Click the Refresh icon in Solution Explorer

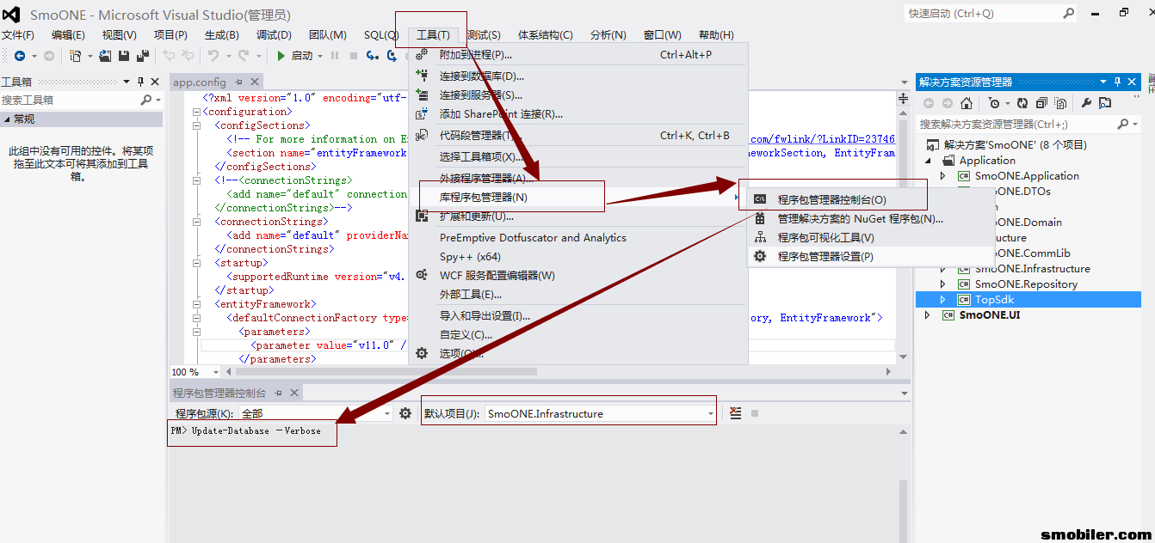point(1023,103)
